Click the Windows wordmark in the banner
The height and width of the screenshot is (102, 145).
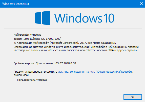coord(78,18)
